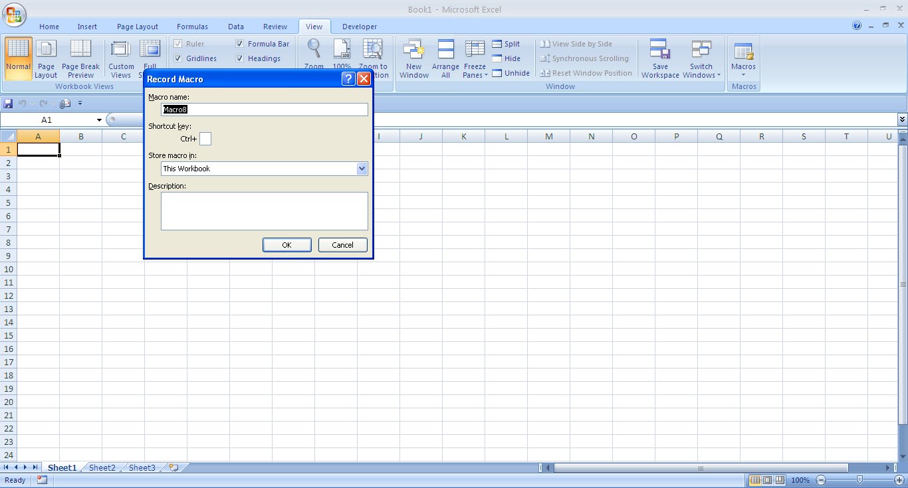This screenshot has height=488, width=908.
Task: Open the Freeze Panes dropdown
Action: pyautogui.click(x=475, y=58)
